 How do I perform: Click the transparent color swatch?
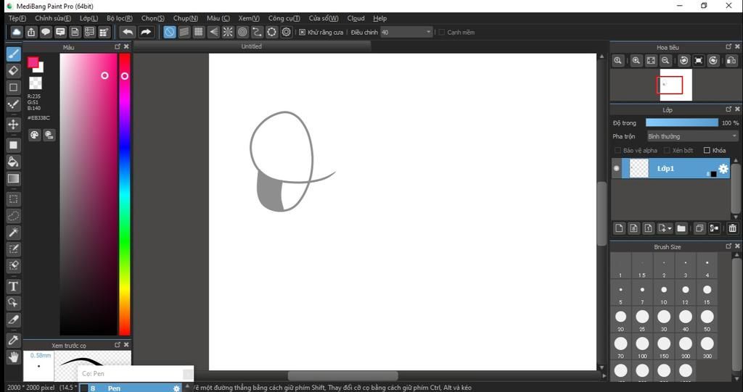click(x=35, y=83)
